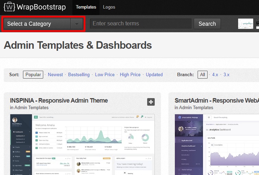
Task: Open the SmartAdmin preview screenshot
Action: pos(217,144)
